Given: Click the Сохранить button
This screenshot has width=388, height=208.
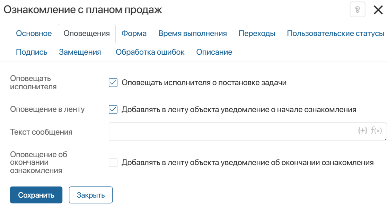Looking at the screenshot, I should coord(36,195).
